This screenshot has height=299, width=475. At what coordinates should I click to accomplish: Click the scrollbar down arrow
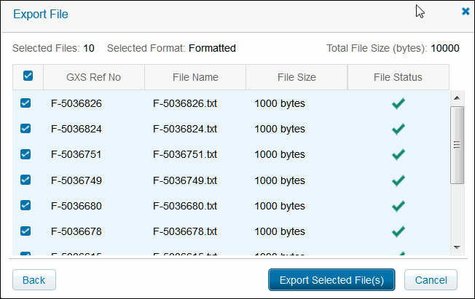(457, 247)
